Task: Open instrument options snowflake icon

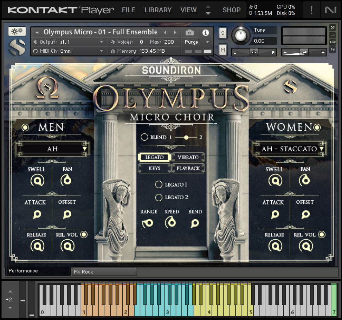Action: click(17, 31)
